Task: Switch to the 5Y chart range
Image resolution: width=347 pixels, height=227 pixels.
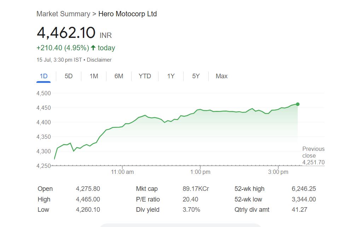Action: pyautogui.click(x=196, y=76)
